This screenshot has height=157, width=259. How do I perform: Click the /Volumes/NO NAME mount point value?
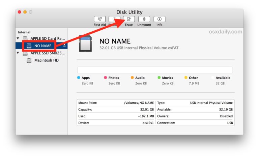click(139, 103)
